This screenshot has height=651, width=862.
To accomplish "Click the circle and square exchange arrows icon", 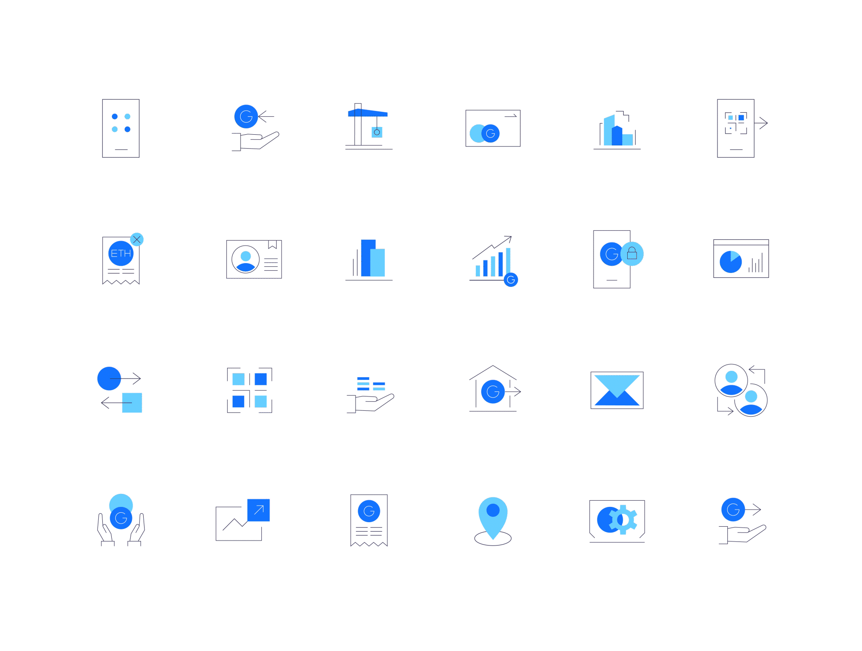I will tap(119, 390).
